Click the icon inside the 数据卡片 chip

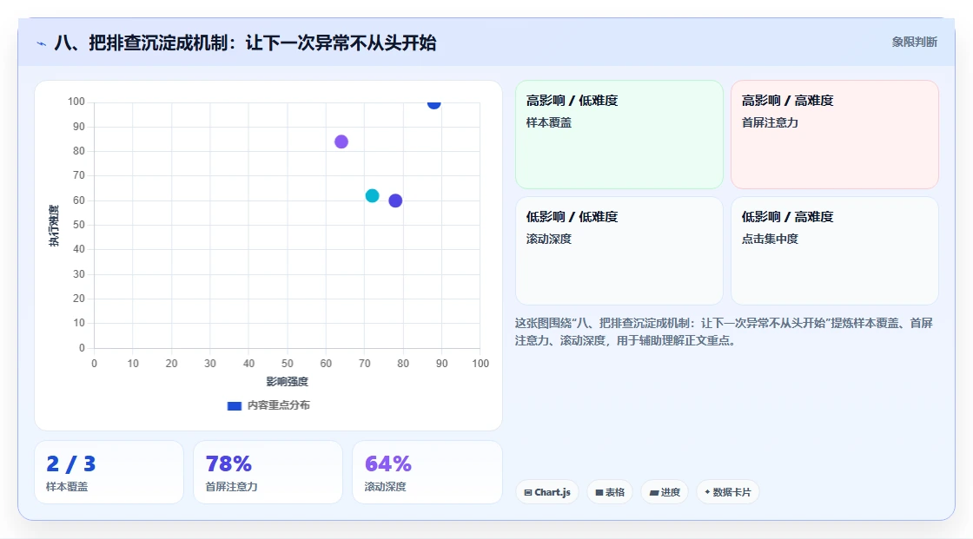point(707,492)
